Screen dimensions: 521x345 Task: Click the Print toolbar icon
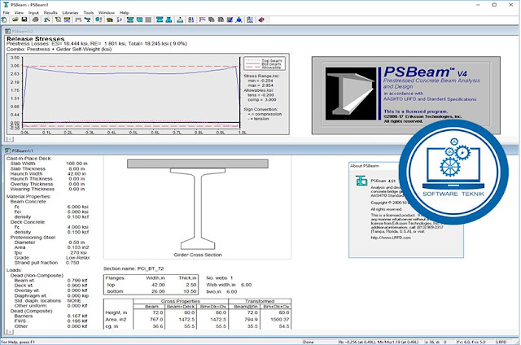(35, 20)
